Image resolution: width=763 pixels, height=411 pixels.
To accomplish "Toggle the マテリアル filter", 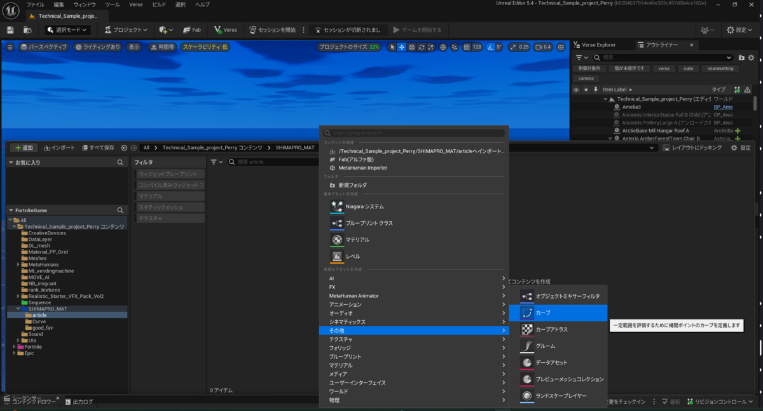I will pos(169,196).
